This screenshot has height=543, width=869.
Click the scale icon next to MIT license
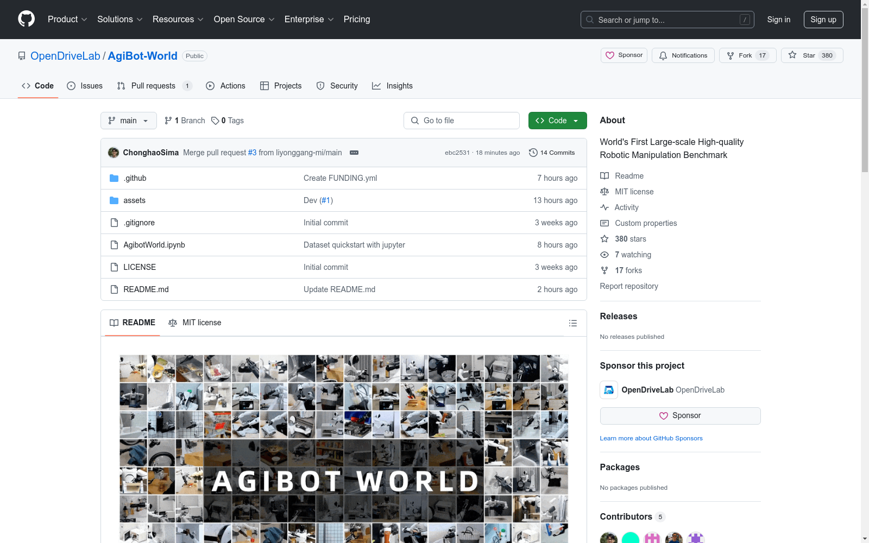tap(604, 192)
